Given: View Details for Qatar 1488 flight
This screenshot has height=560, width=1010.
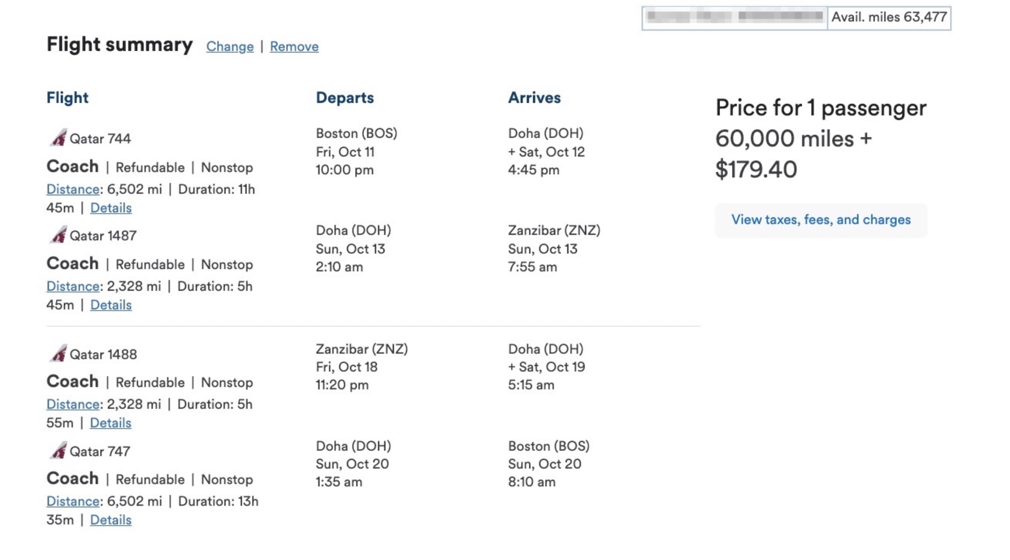Looking at the screenshot, I should (x=110, y=423).
